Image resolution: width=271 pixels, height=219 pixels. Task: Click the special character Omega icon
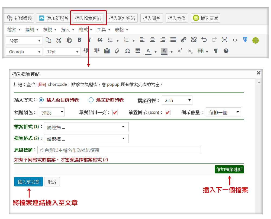[x=127, y=51]
